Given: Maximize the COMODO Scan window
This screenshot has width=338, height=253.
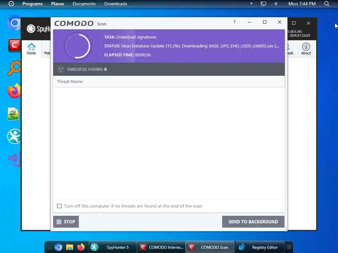Looking at the screenshot, I should (265, 22).
